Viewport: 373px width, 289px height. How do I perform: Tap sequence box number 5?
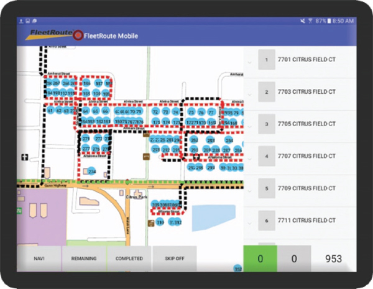click(x=266, y=188)
